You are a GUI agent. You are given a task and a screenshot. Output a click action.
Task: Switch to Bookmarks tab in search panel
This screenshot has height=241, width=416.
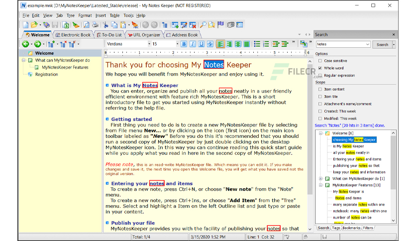(x=351, y=228)
